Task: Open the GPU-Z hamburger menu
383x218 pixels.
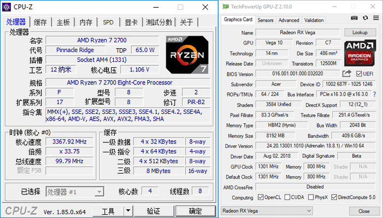Action: tap(376, 18)
